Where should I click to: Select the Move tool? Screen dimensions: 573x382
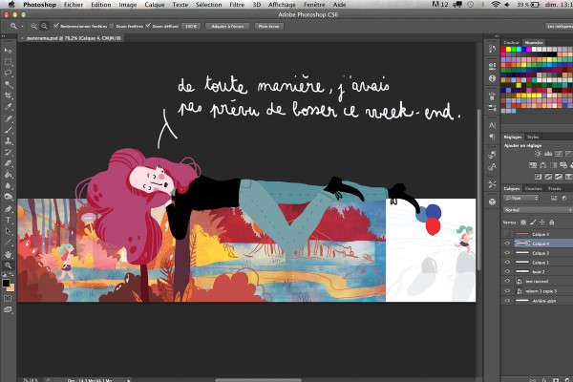8,51
